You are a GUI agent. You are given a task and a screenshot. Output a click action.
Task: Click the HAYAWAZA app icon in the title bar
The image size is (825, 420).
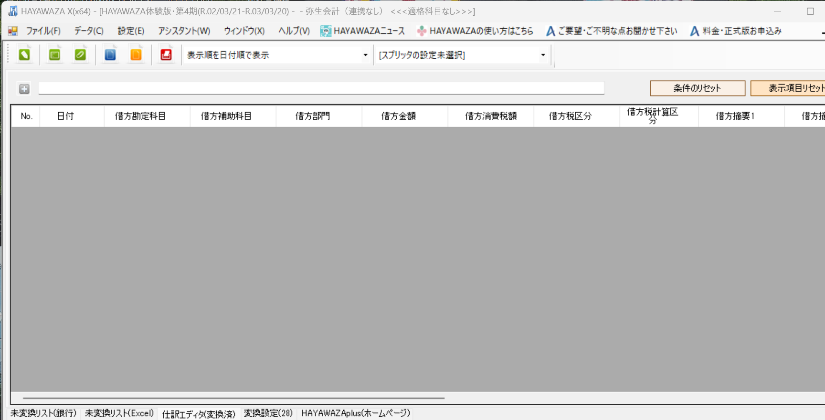coord(13,11)
